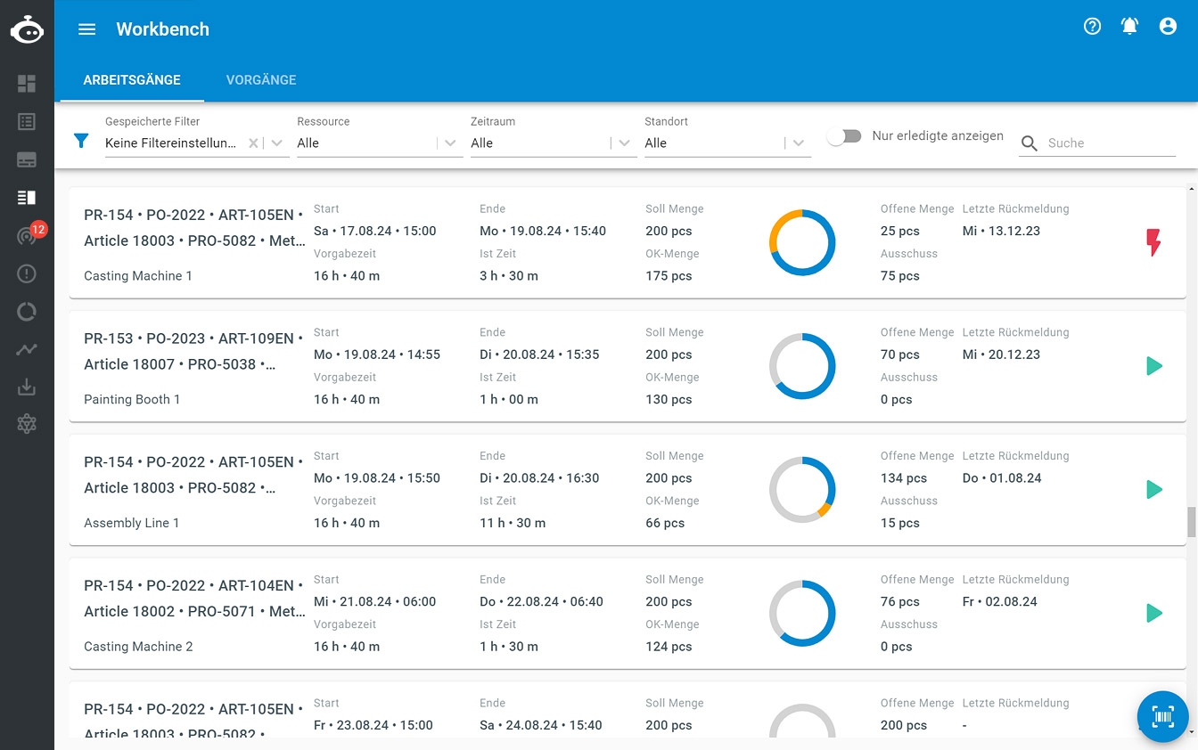Open the hamburger menu next to Workbench
The image size is (1198, 750).
tap(86, 29)
